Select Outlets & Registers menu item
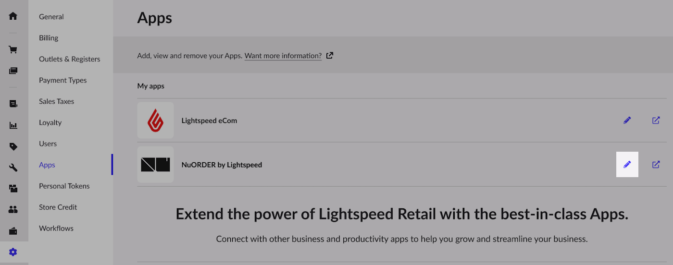Image resolution: width=673 pixels, height=265 pixels. [70, 59]
